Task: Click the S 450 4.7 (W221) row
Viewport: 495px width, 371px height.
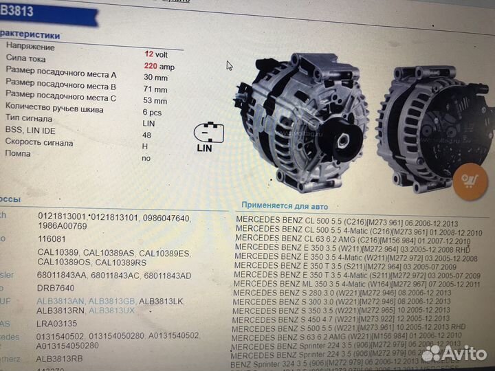Action: tap(340, 319)
